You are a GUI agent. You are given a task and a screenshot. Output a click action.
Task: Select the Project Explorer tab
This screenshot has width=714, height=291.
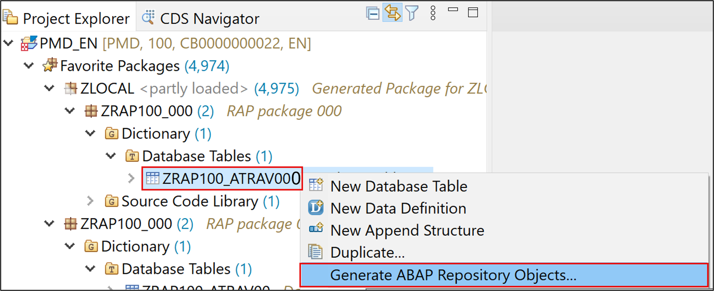pos(66,18)
